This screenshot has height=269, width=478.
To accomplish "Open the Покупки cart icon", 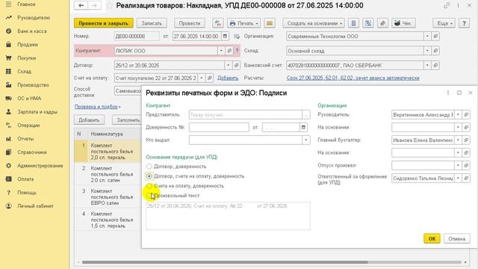I will (x=8, y=58).
